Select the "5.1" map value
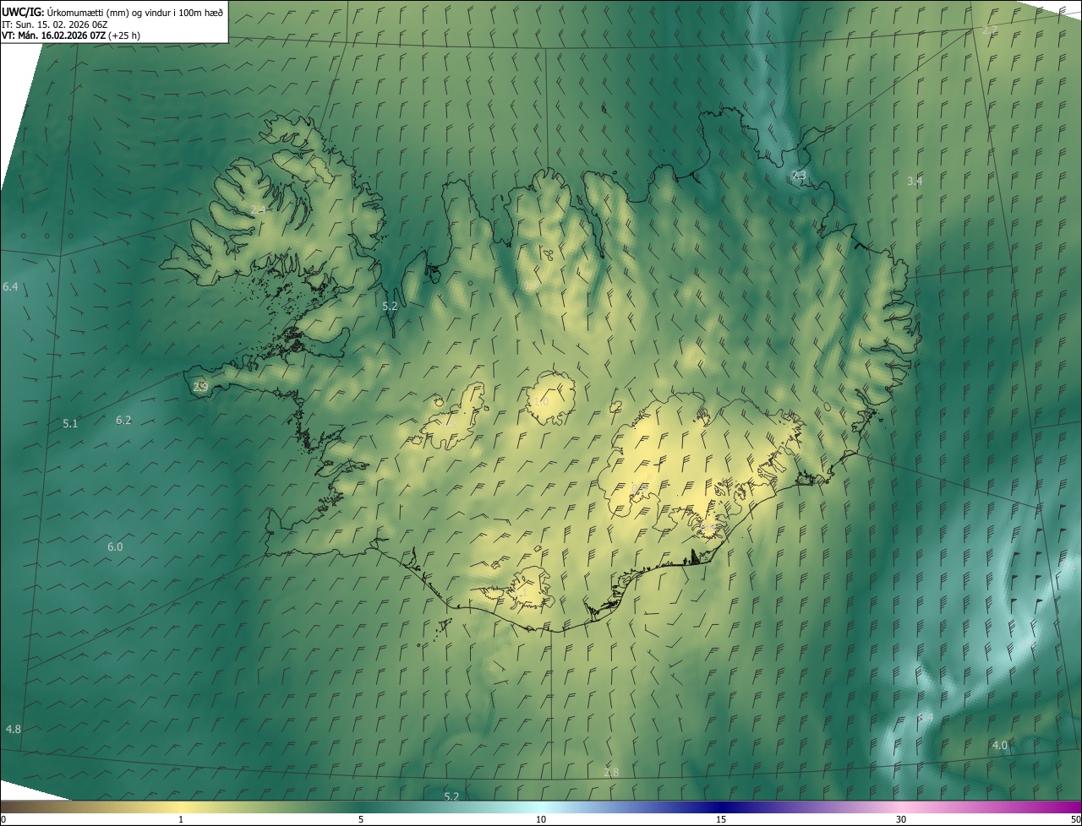The height and width of the screenshot is (826, 1082). coord(70,423)
